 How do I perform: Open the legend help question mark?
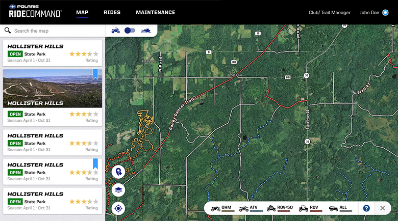pyautogui.click(x=366, y=208)
